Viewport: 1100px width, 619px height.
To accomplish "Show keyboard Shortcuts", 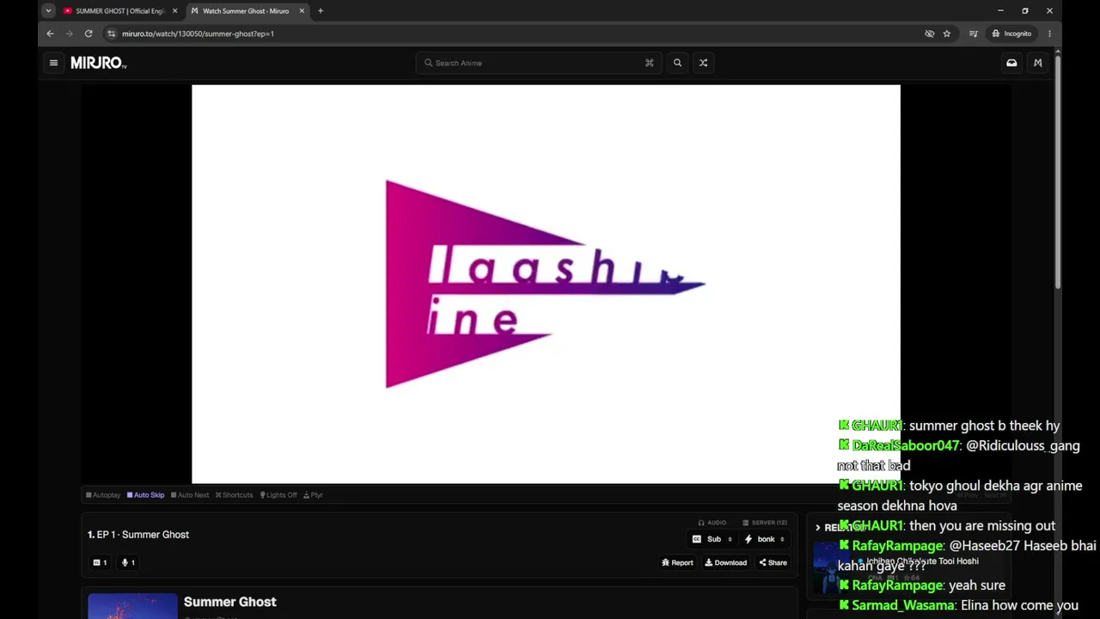I will click(235, 495).
